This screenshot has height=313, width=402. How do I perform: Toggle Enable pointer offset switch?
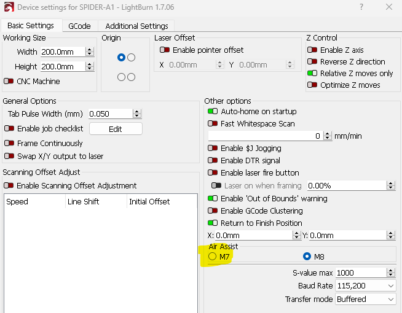165,50
